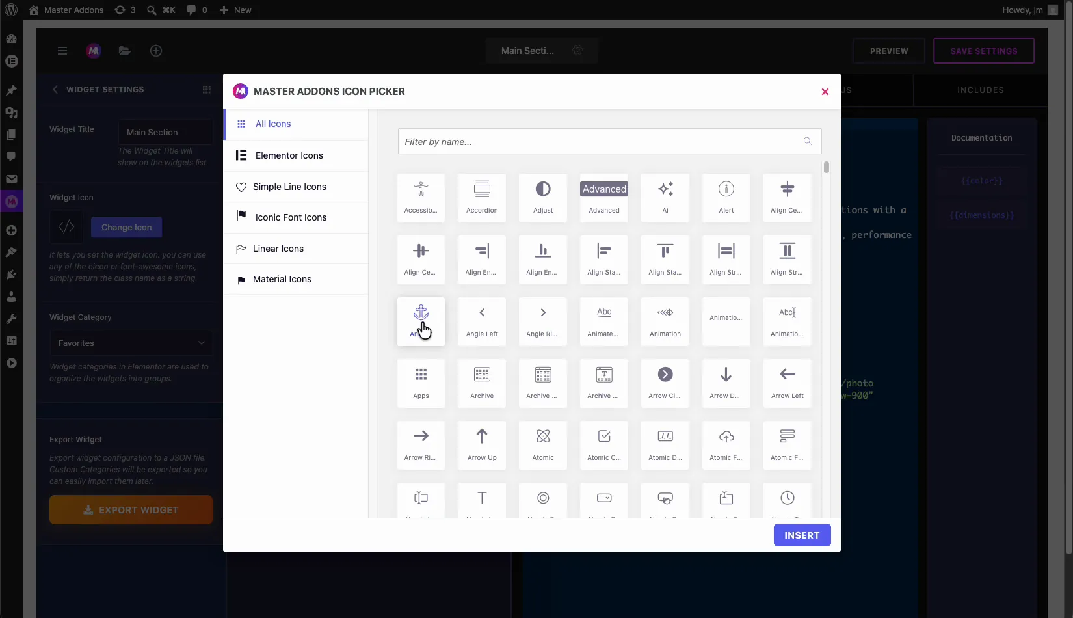Image resolution: width=1073 pixels, height=618 pixels.
Task: Open the New menu in admin bar
Action: coord(235,10)
